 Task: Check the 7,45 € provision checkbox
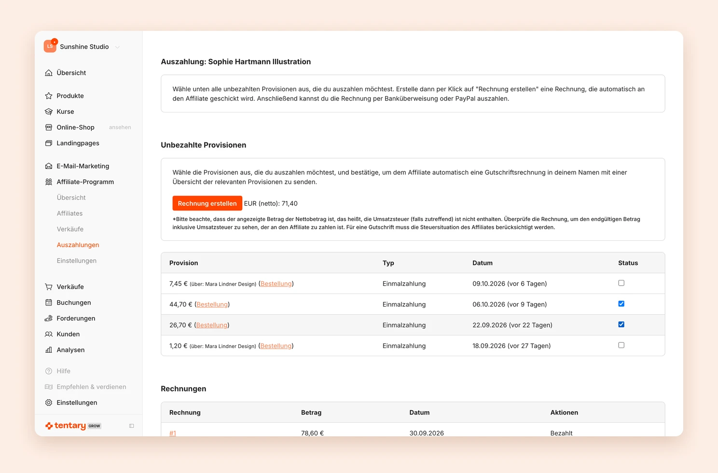(x=621, y=283)
